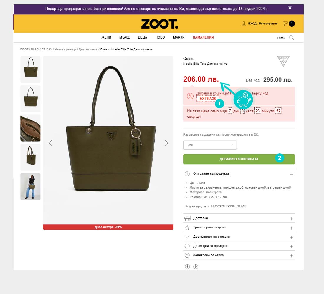Screen dimensions: 324x294
Task: Click the search magnifier icon
Action: 291,38
